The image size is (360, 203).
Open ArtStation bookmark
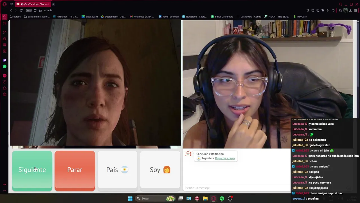65,17
